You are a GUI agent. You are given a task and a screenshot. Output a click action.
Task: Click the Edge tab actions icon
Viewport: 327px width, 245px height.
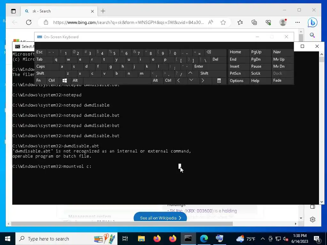point(13,11)
